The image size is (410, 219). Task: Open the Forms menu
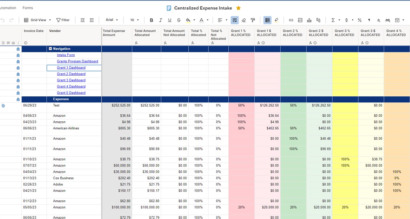[28, 8]
